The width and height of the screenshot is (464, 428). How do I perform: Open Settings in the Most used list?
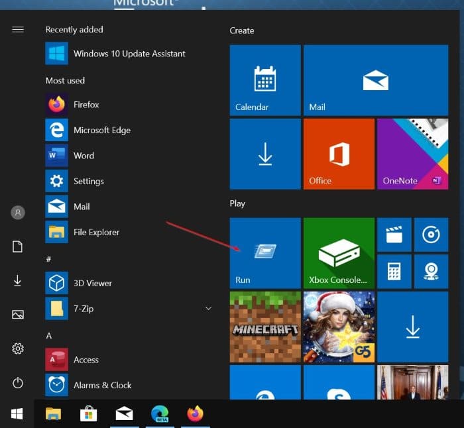point(129,181)
